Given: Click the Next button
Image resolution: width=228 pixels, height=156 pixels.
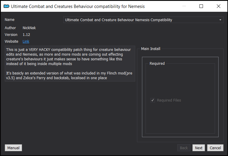Looking at the screenshot, I should [x=199, y=148].
